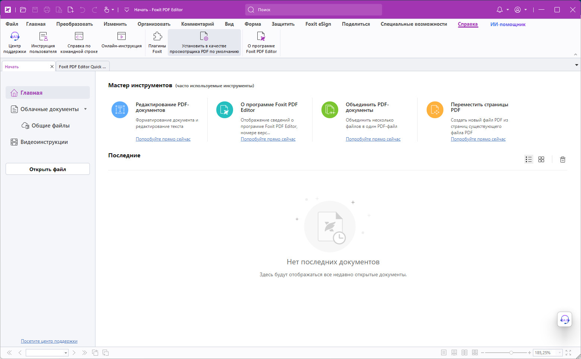The image size is (581, 359).
Task: Click the floating AI assistant chat icon
Action: (x=565, y=319)
